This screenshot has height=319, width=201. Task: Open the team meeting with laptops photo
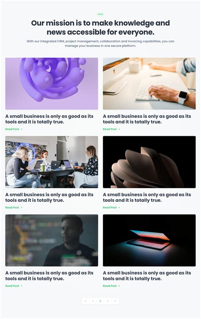click(x=52, y=162)
